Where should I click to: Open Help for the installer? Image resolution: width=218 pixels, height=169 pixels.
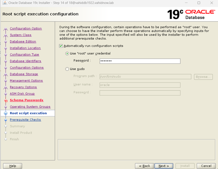[13, 166]
